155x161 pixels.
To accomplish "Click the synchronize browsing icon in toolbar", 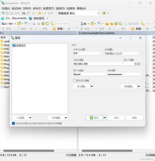I will [x=3, y=13].
